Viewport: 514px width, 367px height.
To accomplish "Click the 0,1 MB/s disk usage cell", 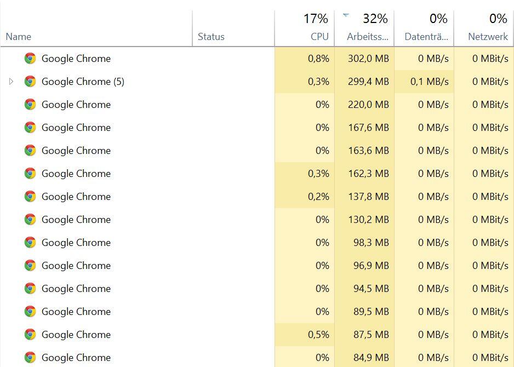I will pos(424,81).
